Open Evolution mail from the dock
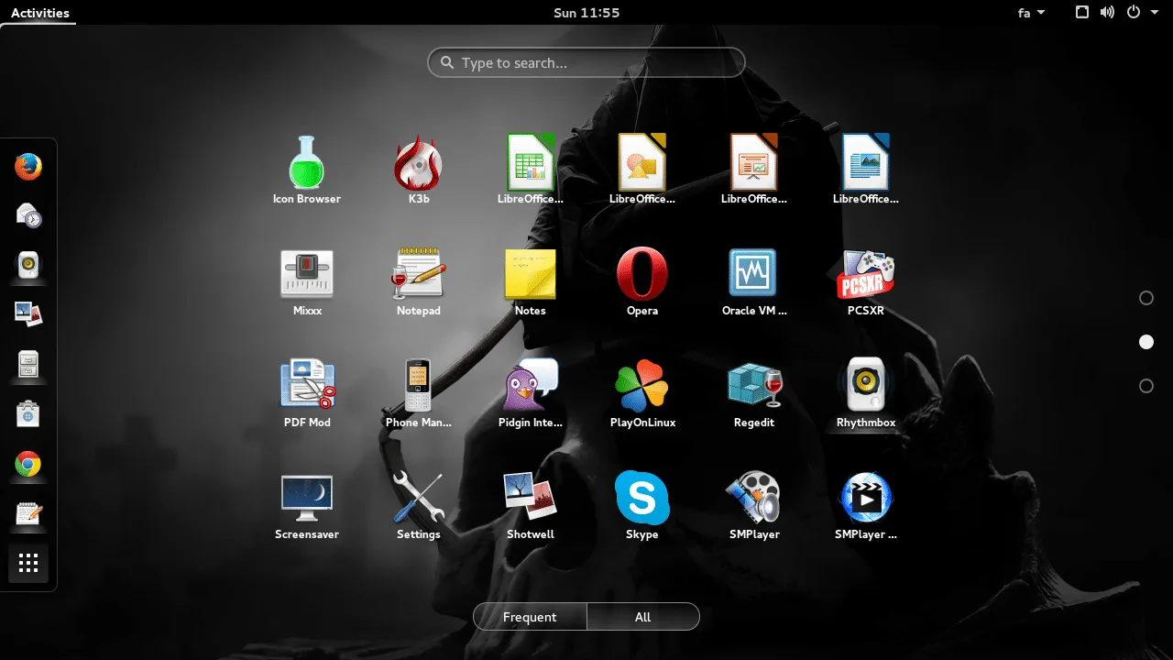Image resolution: width=1173 pixels, height=660 pixels. (28, 216)
